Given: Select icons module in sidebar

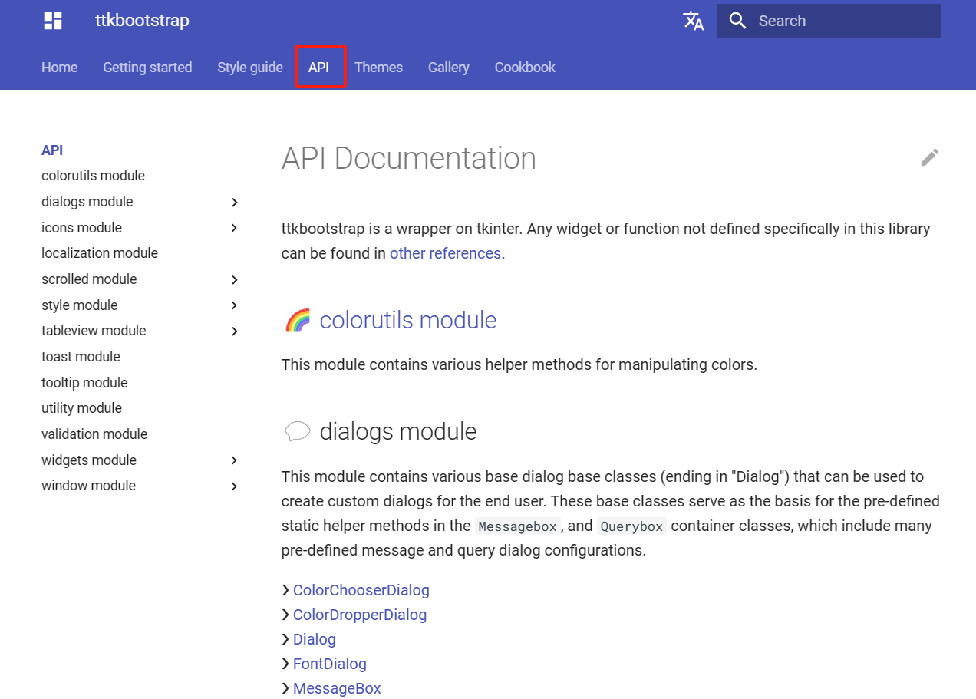Looking at the screenshot, I should (x=81, y=228).
